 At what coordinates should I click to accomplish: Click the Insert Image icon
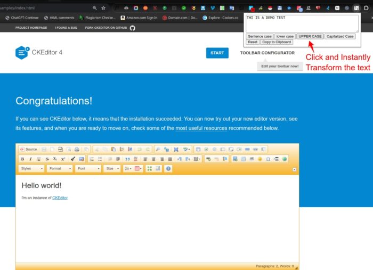[x=235, y=159]
